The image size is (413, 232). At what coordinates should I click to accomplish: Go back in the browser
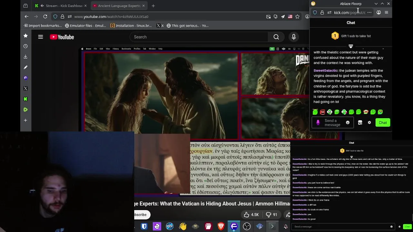(27, 16)
